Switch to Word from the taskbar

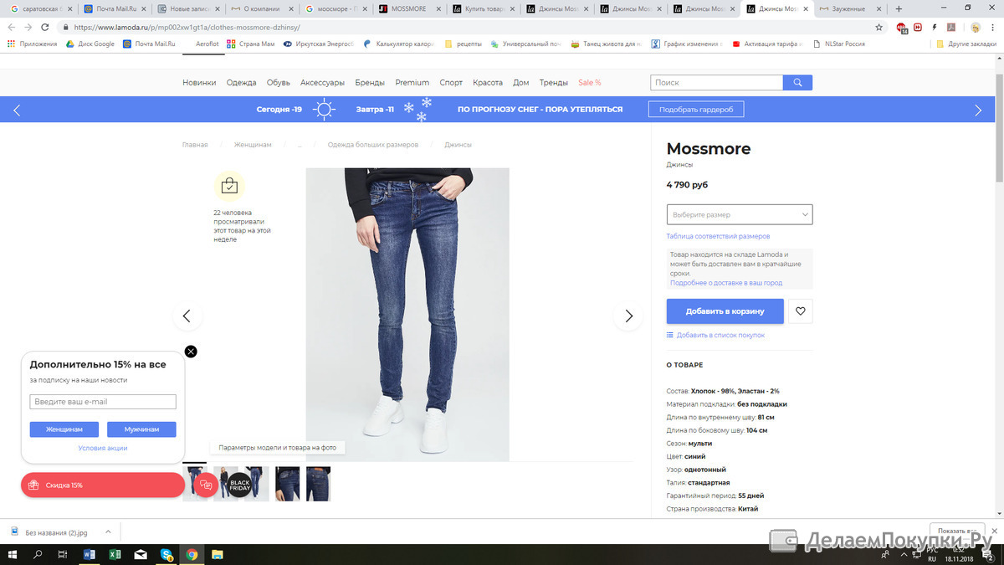(x=90, y=554)
